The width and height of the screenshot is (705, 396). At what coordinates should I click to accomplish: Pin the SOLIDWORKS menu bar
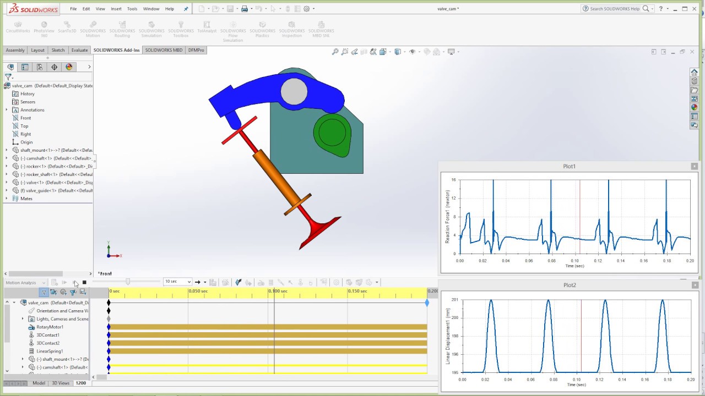click(186, 9)
